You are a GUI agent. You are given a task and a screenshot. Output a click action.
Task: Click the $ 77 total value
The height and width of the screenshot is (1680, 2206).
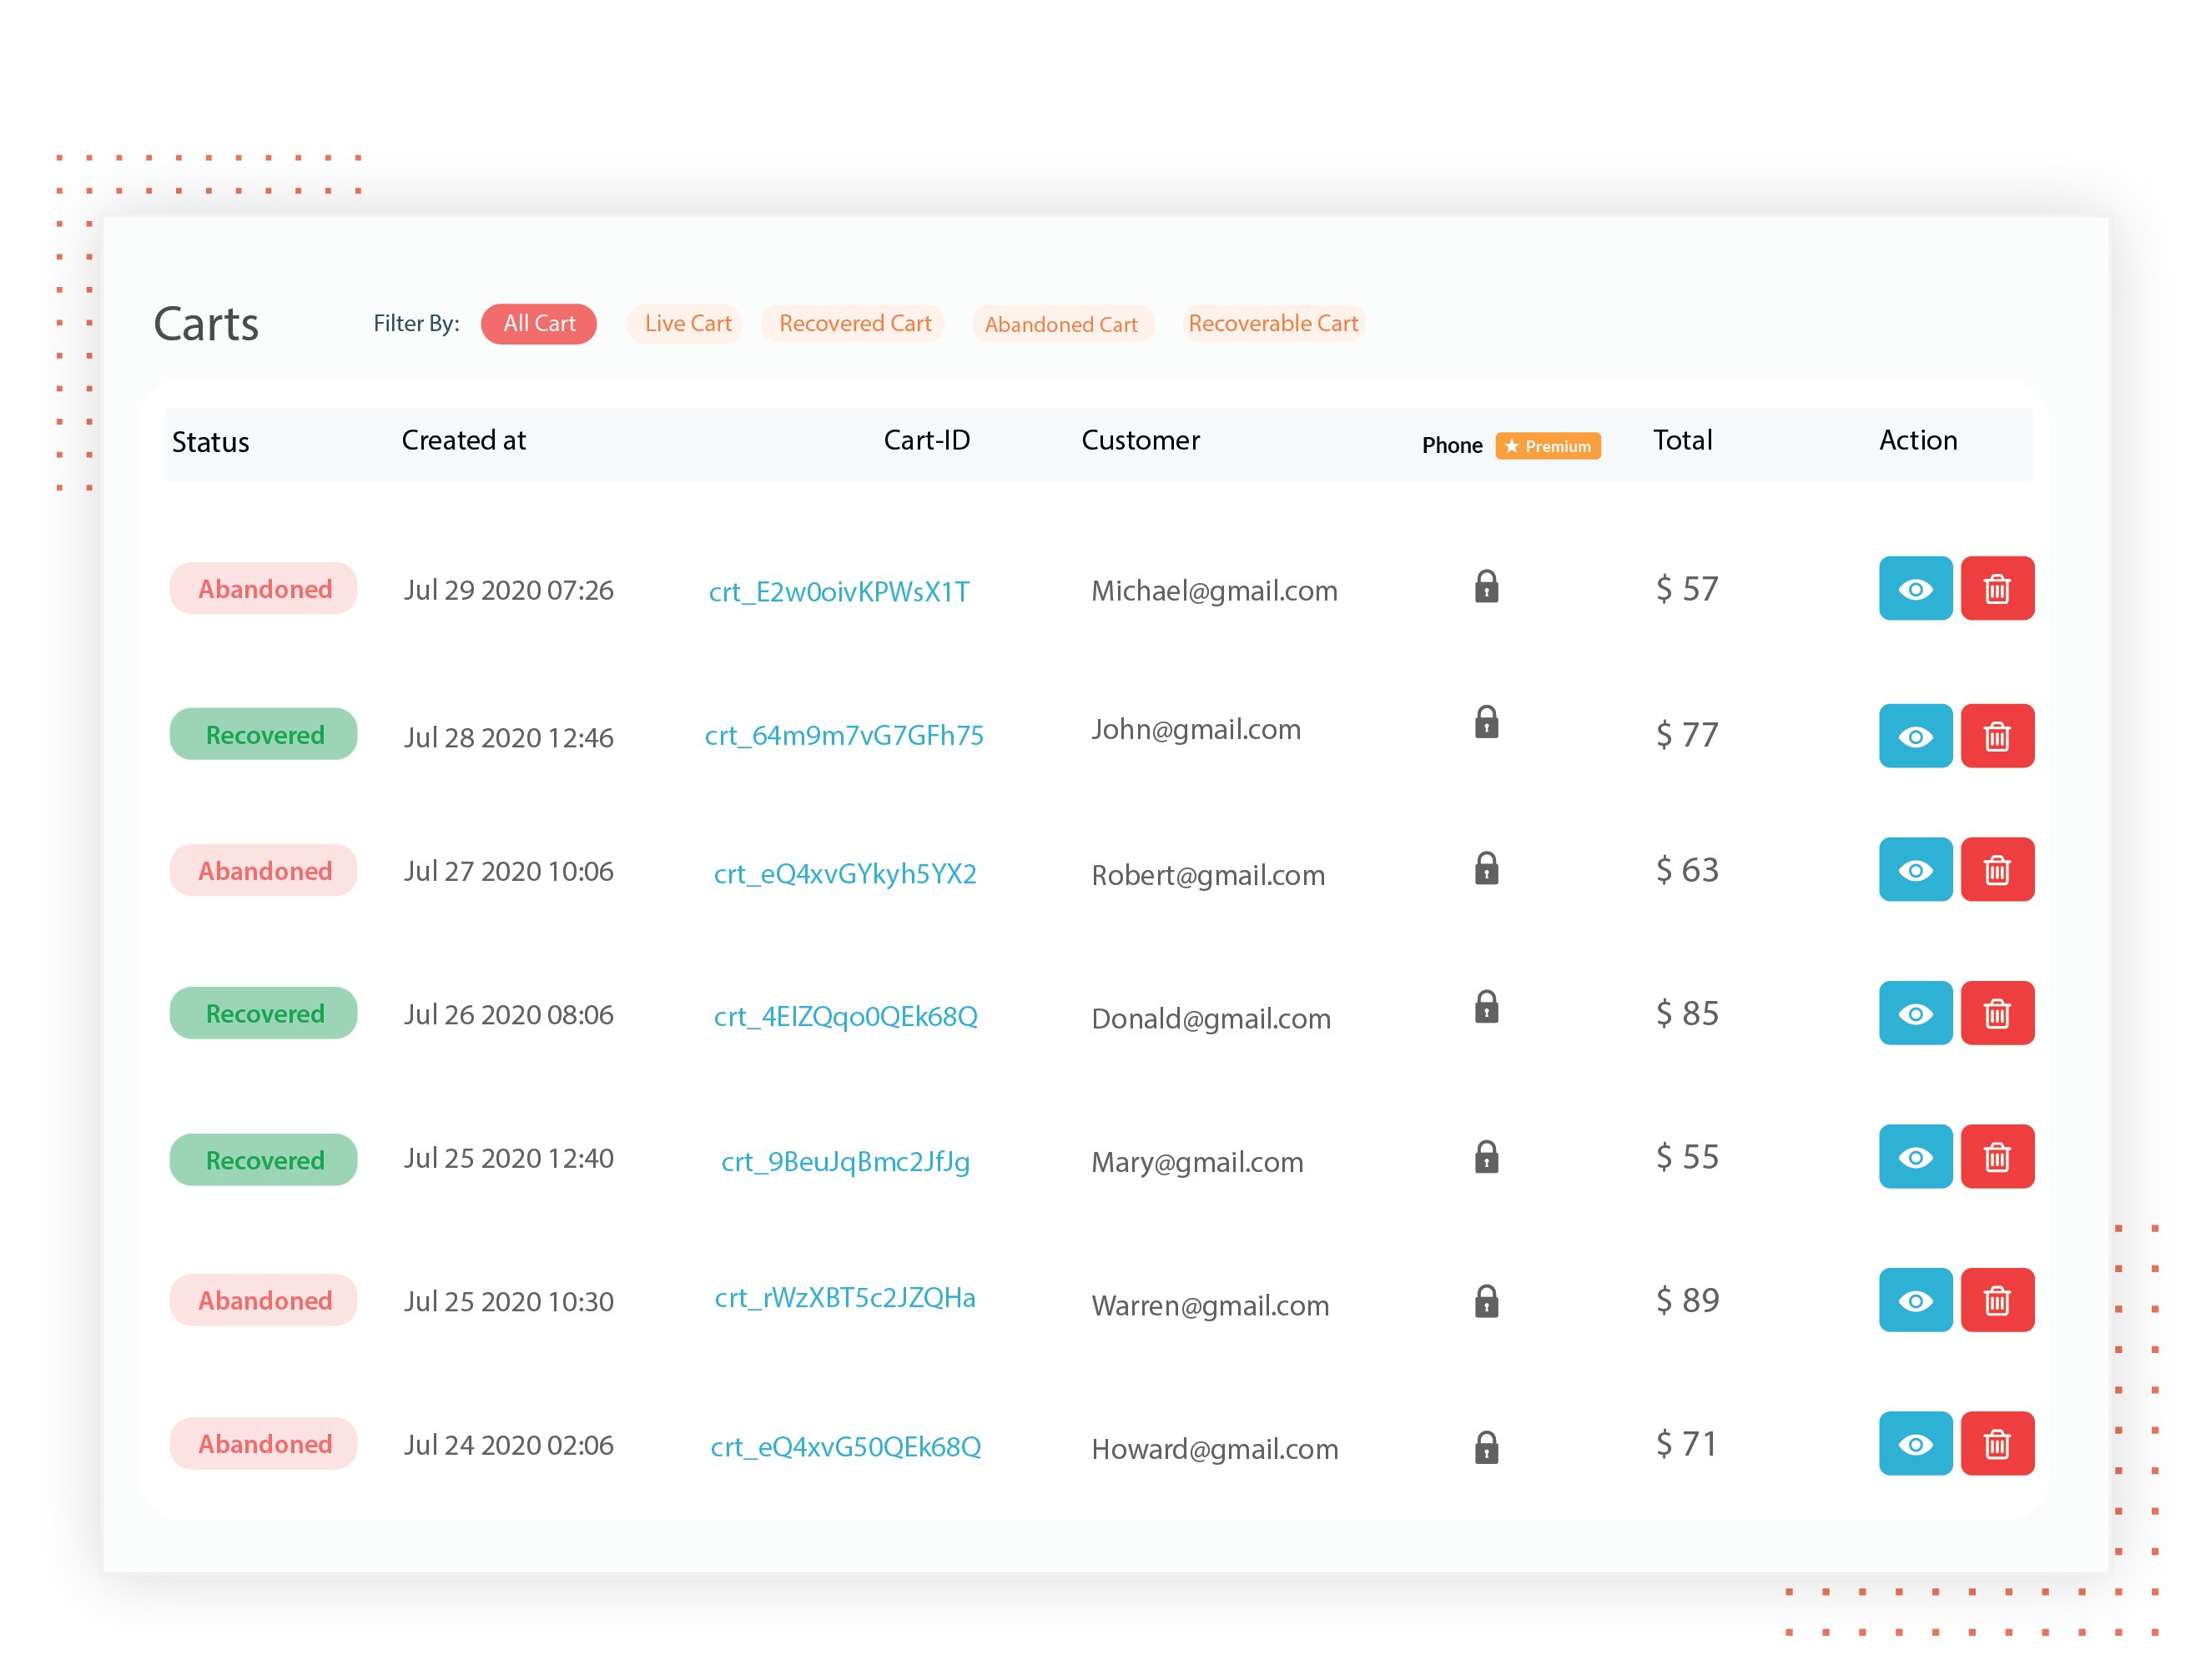[1687, 735]
